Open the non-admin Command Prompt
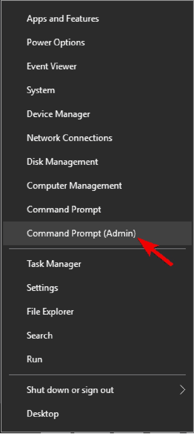 coord(64,209)
